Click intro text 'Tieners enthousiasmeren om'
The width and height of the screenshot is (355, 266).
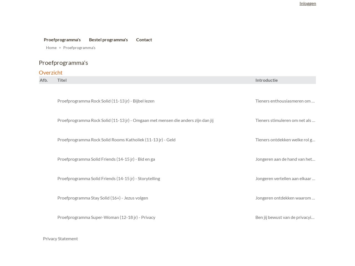(285, 101)
